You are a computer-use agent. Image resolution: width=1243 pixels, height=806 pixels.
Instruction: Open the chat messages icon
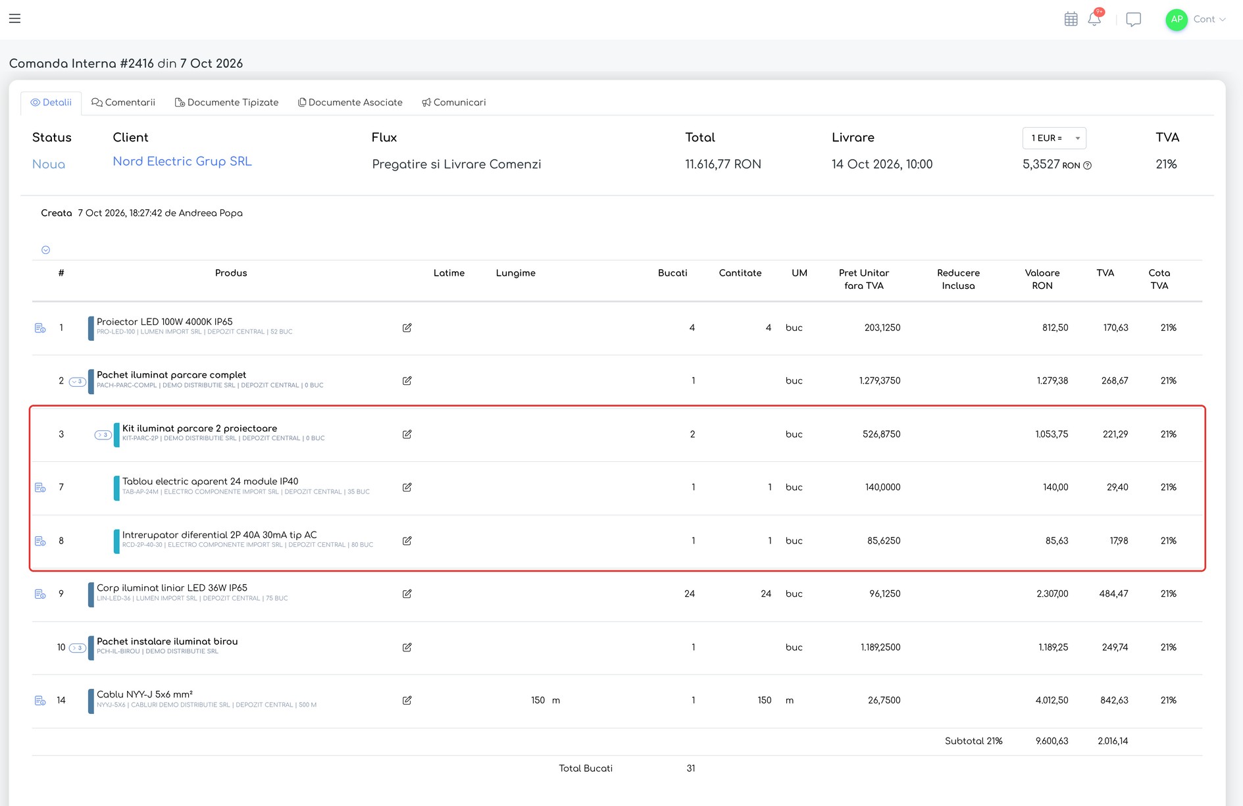pyautogui.click(x=1133, y=19)
